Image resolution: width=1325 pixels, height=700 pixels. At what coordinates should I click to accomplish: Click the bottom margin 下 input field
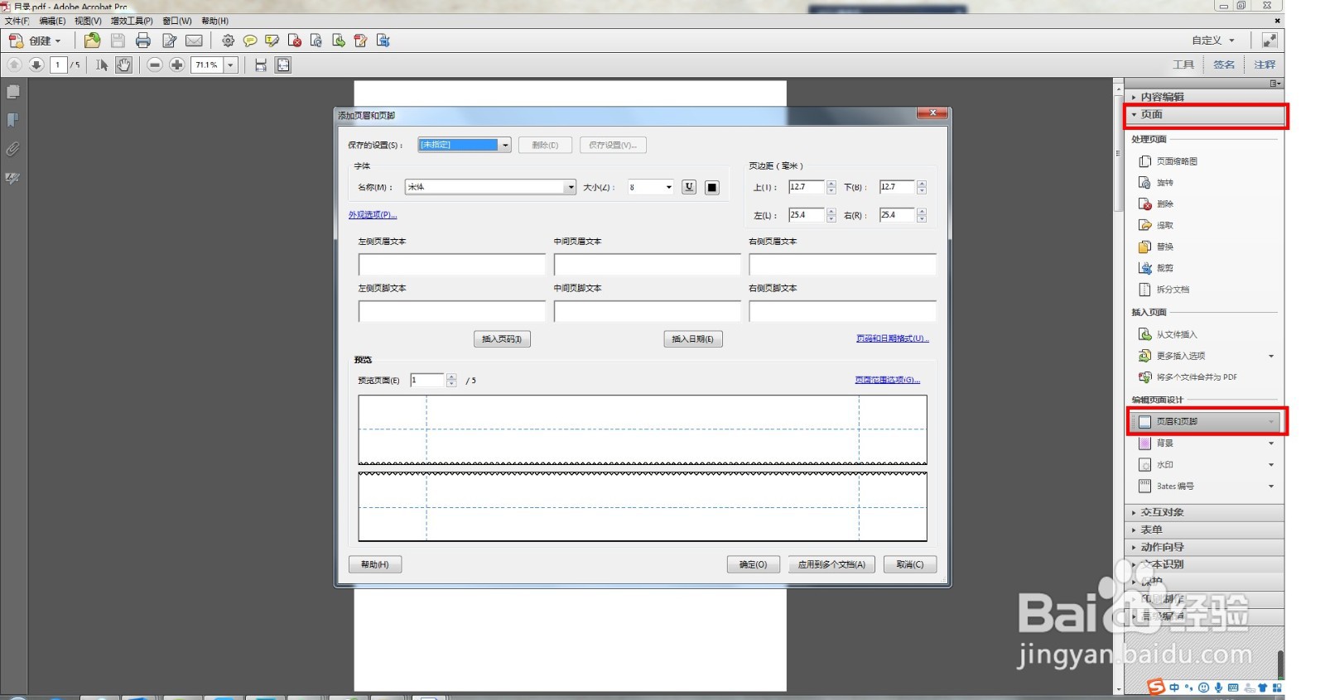896,187
